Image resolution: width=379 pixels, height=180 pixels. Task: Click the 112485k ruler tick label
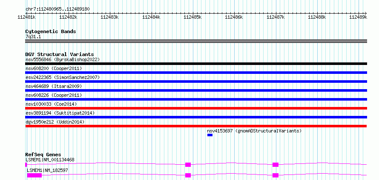point(192,17)
